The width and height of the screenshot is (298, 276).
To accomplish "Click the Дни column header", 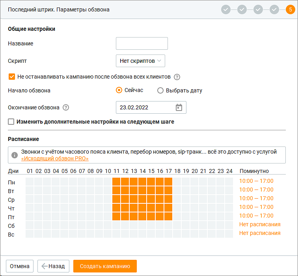I will click(x=13, y=171).
